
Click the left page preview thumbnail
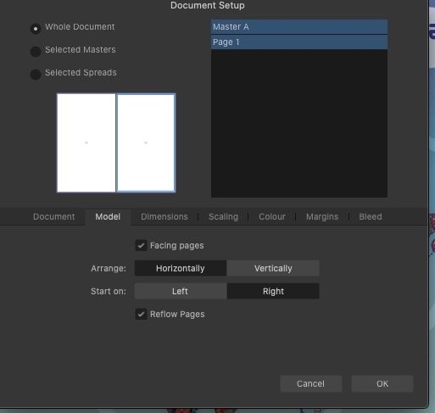coord(86,142)
